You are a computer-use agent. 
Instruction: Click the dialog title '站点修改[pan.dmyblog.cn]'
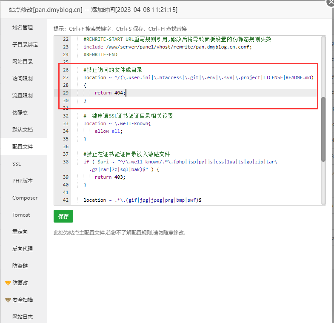(46, 10)
